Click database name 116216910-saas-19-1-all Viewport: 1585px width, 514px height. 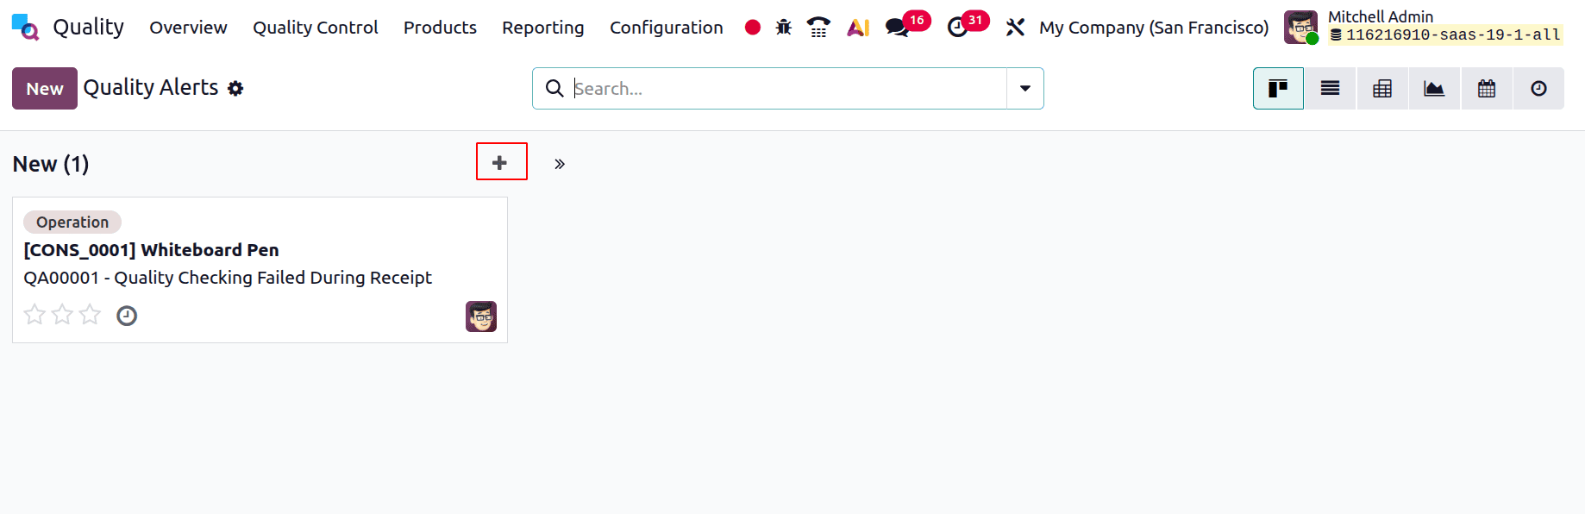pyautogui.click(x=1454, y=34)
